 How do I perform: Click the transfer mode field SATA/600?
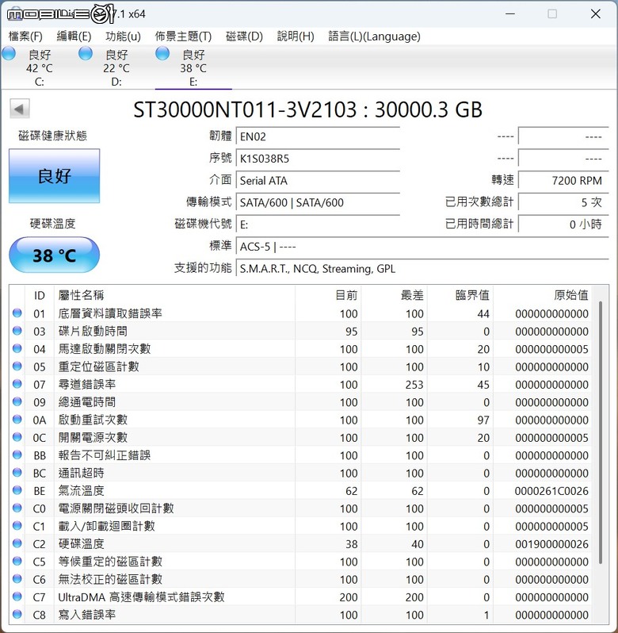coord(318,202)
